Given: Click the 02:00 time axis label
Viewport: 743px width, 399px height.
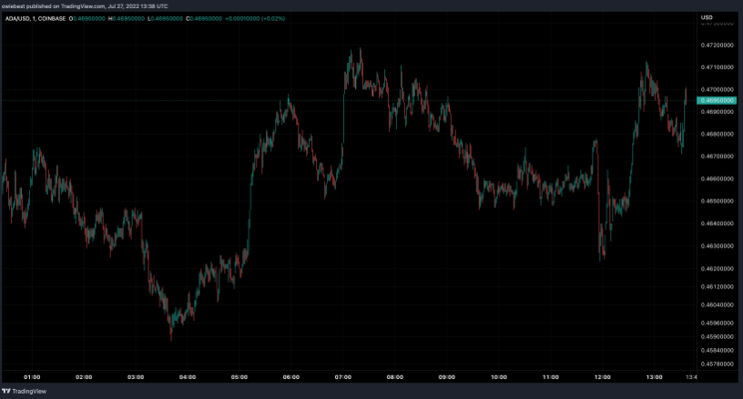Looking at the screenshot, I should [x=84, y=377].
